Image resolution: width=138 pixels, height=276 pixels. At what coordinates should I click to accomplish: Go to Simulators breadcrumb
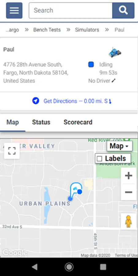(87, 30)
